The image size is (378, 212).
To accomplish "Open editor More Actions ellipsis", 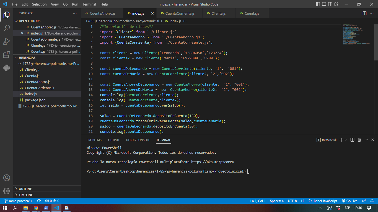I will click(x=372, y=13).
